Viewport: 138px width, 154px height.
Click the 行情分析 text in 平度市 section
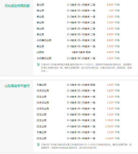45,145
